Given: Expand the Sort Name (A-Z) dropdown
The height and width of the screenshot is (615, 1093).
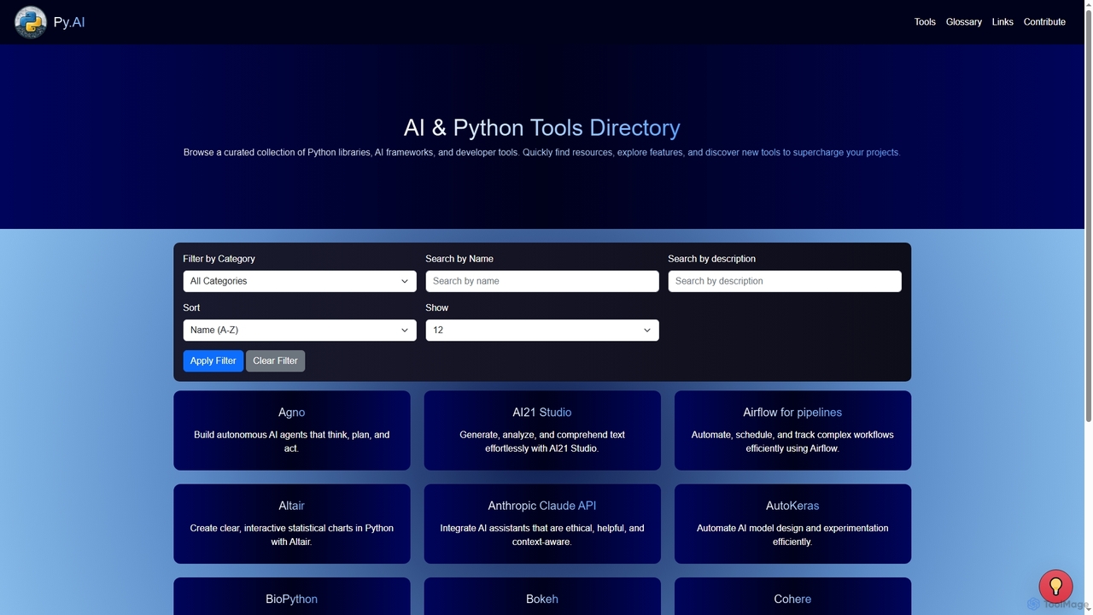Looking at the screenshot, I should coord(300,330).
